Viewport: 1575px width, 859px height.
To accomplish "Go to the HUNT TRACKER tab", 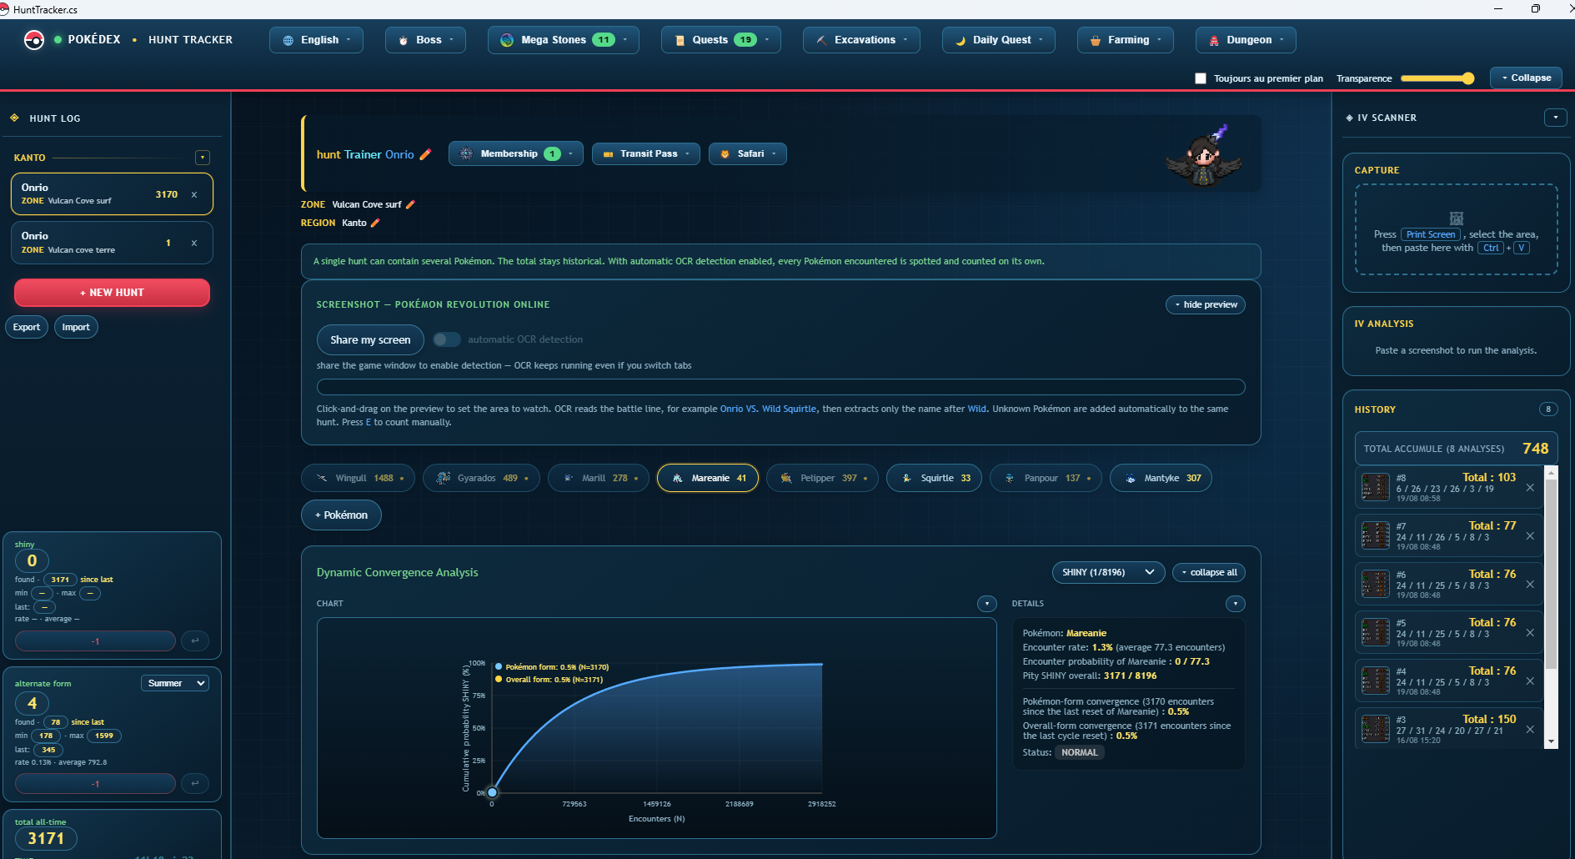I will pyautogui.click(x=191, y=40).
